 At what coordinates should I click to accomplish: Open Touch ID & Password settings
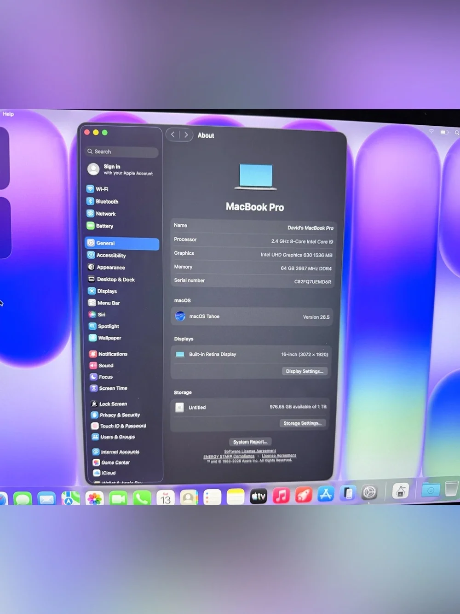point(119,426)
